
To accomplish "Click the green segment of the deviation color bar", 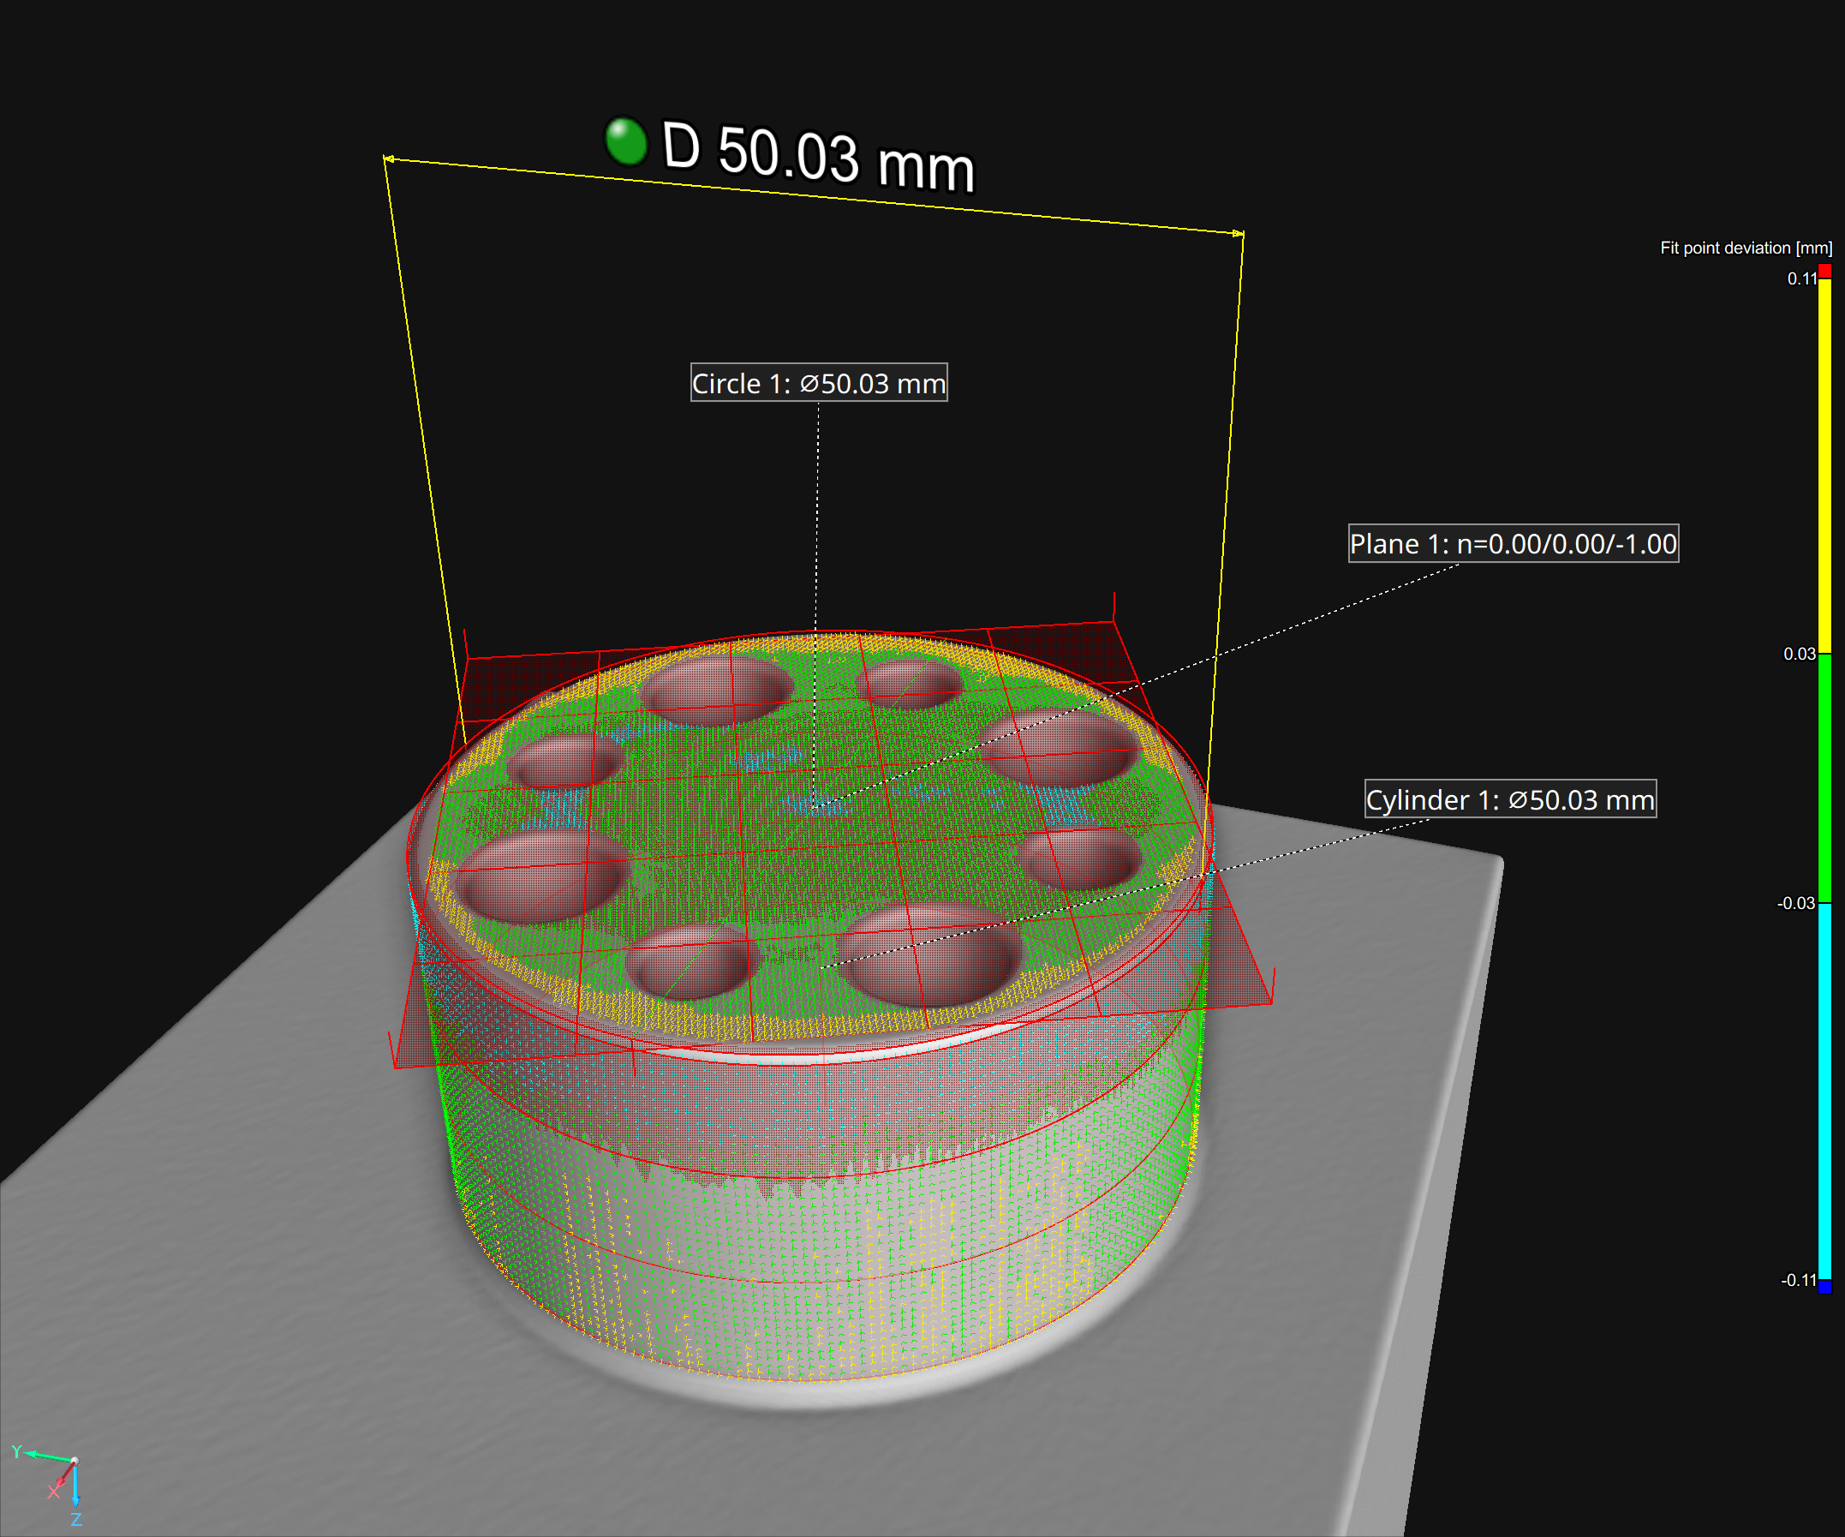I will click(x=1824, y=778).
